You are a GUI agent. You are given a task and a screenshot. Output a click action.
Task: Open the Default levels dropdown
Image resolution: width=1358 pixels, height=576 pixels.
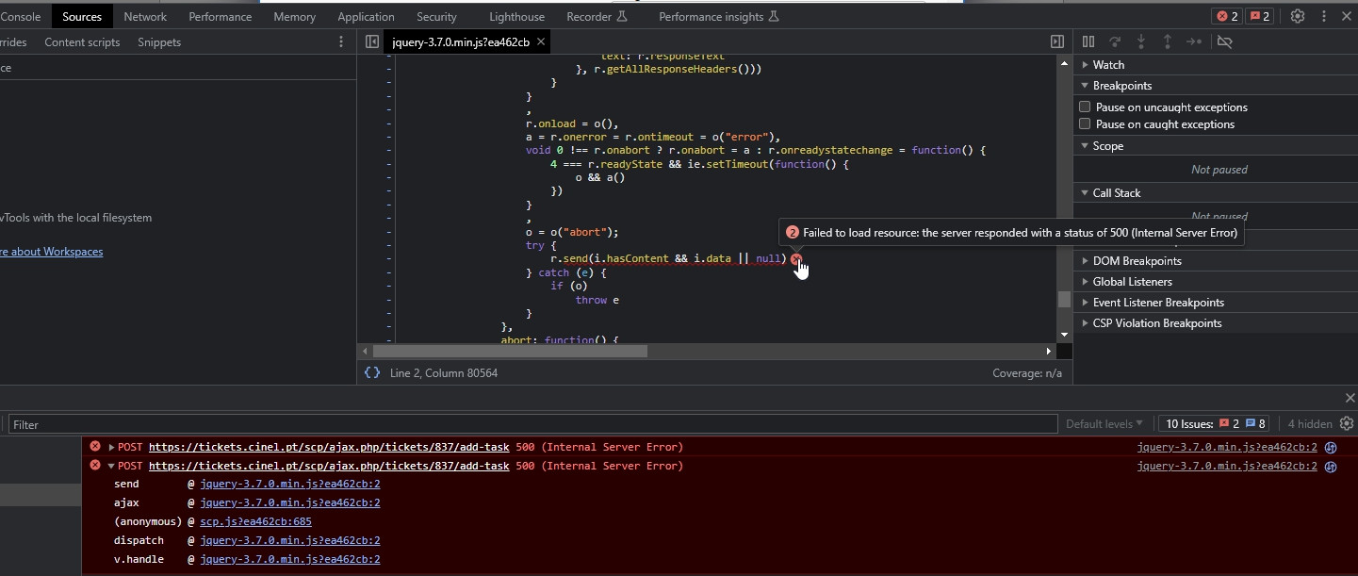coord(1104,424)
